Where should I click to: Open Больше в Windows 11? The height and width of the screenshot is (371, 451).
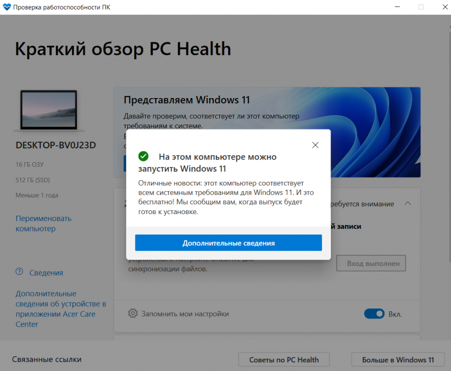click(x=397, y=360)
